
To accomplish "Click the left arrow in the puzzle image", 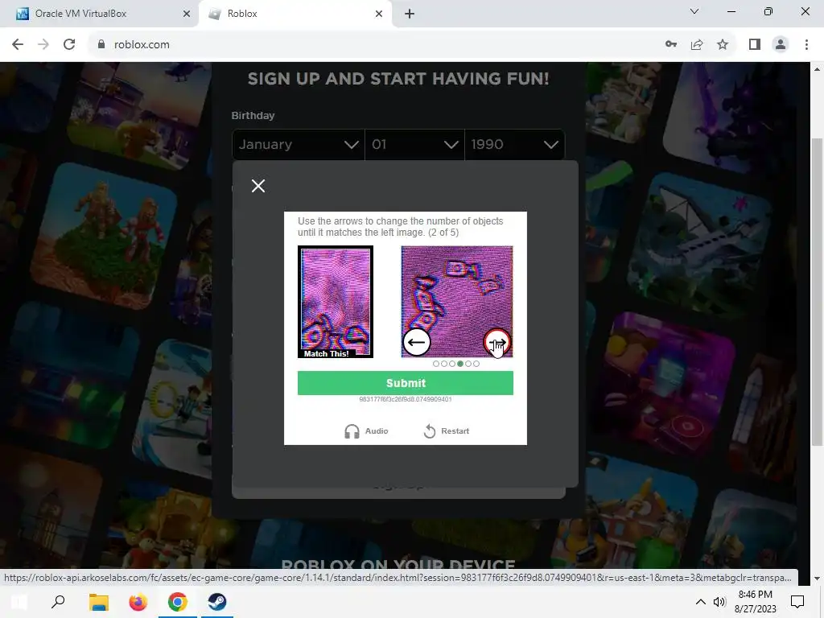I will [x=417, y=343].
